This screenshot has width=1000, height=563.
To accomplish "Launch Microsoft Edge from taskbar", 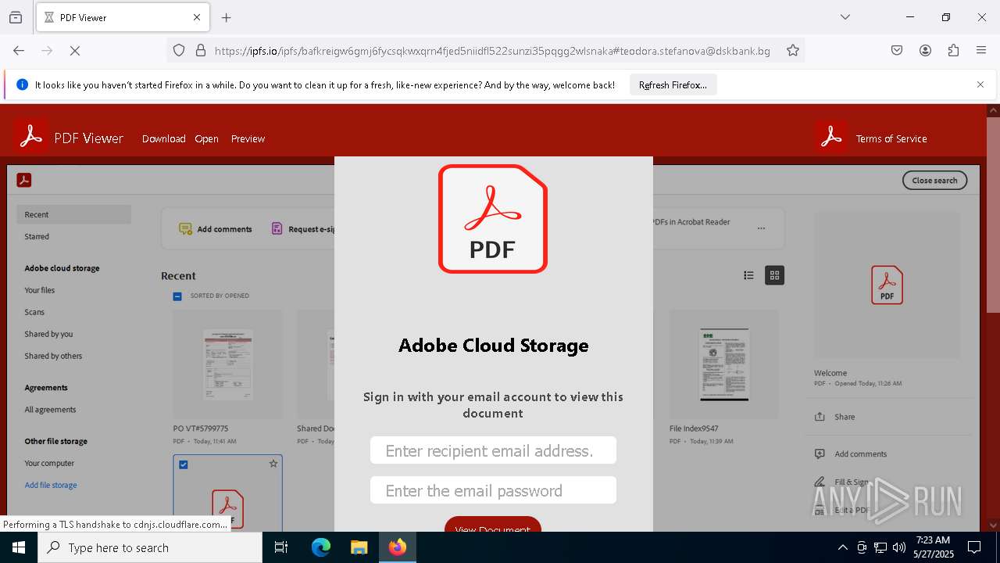I will 321,547.
